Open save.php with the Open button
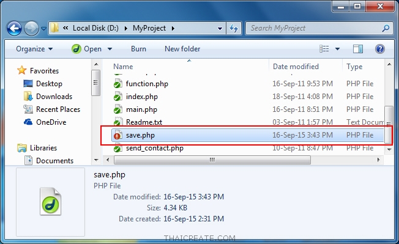 tap(87, 49)
